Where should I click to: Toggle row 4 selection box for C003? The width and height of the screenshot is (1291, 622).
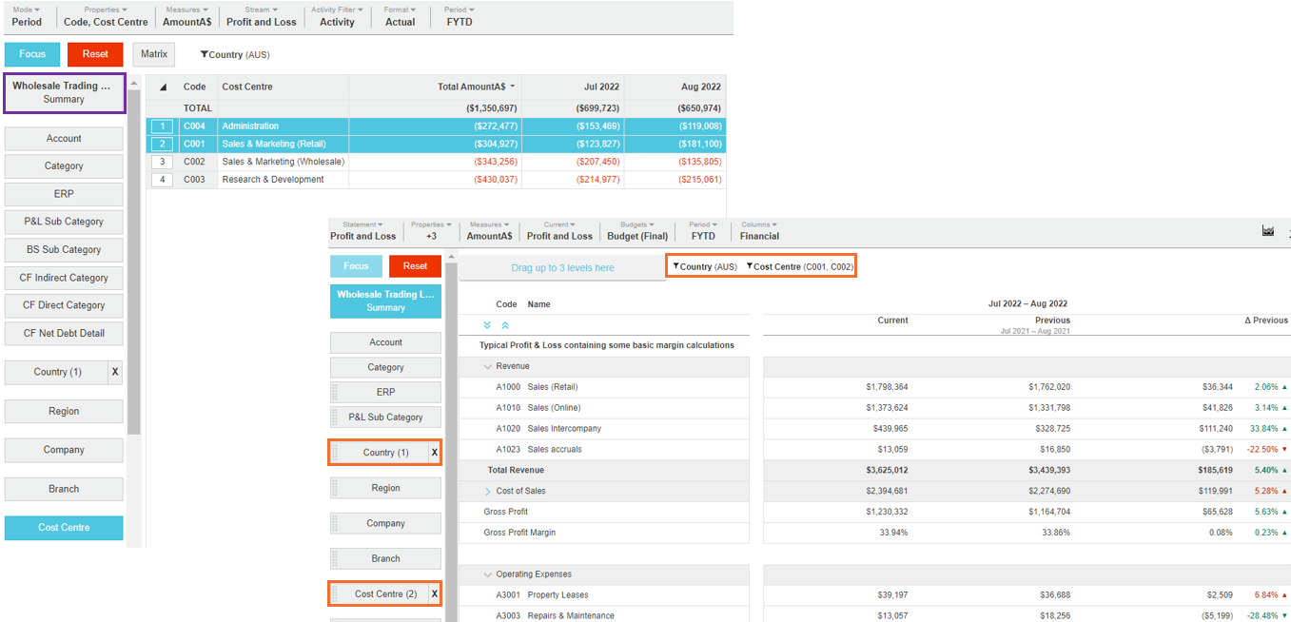[163, 180]
